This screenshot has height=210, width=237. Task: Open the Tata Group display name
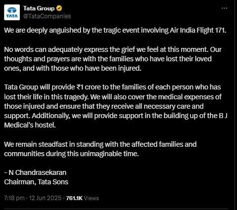[x=39, y=8]
